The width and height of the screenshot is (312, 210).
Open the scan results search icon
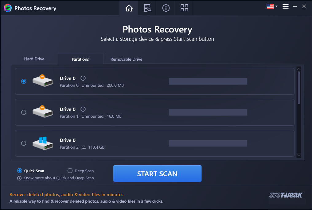coord(147,8)
